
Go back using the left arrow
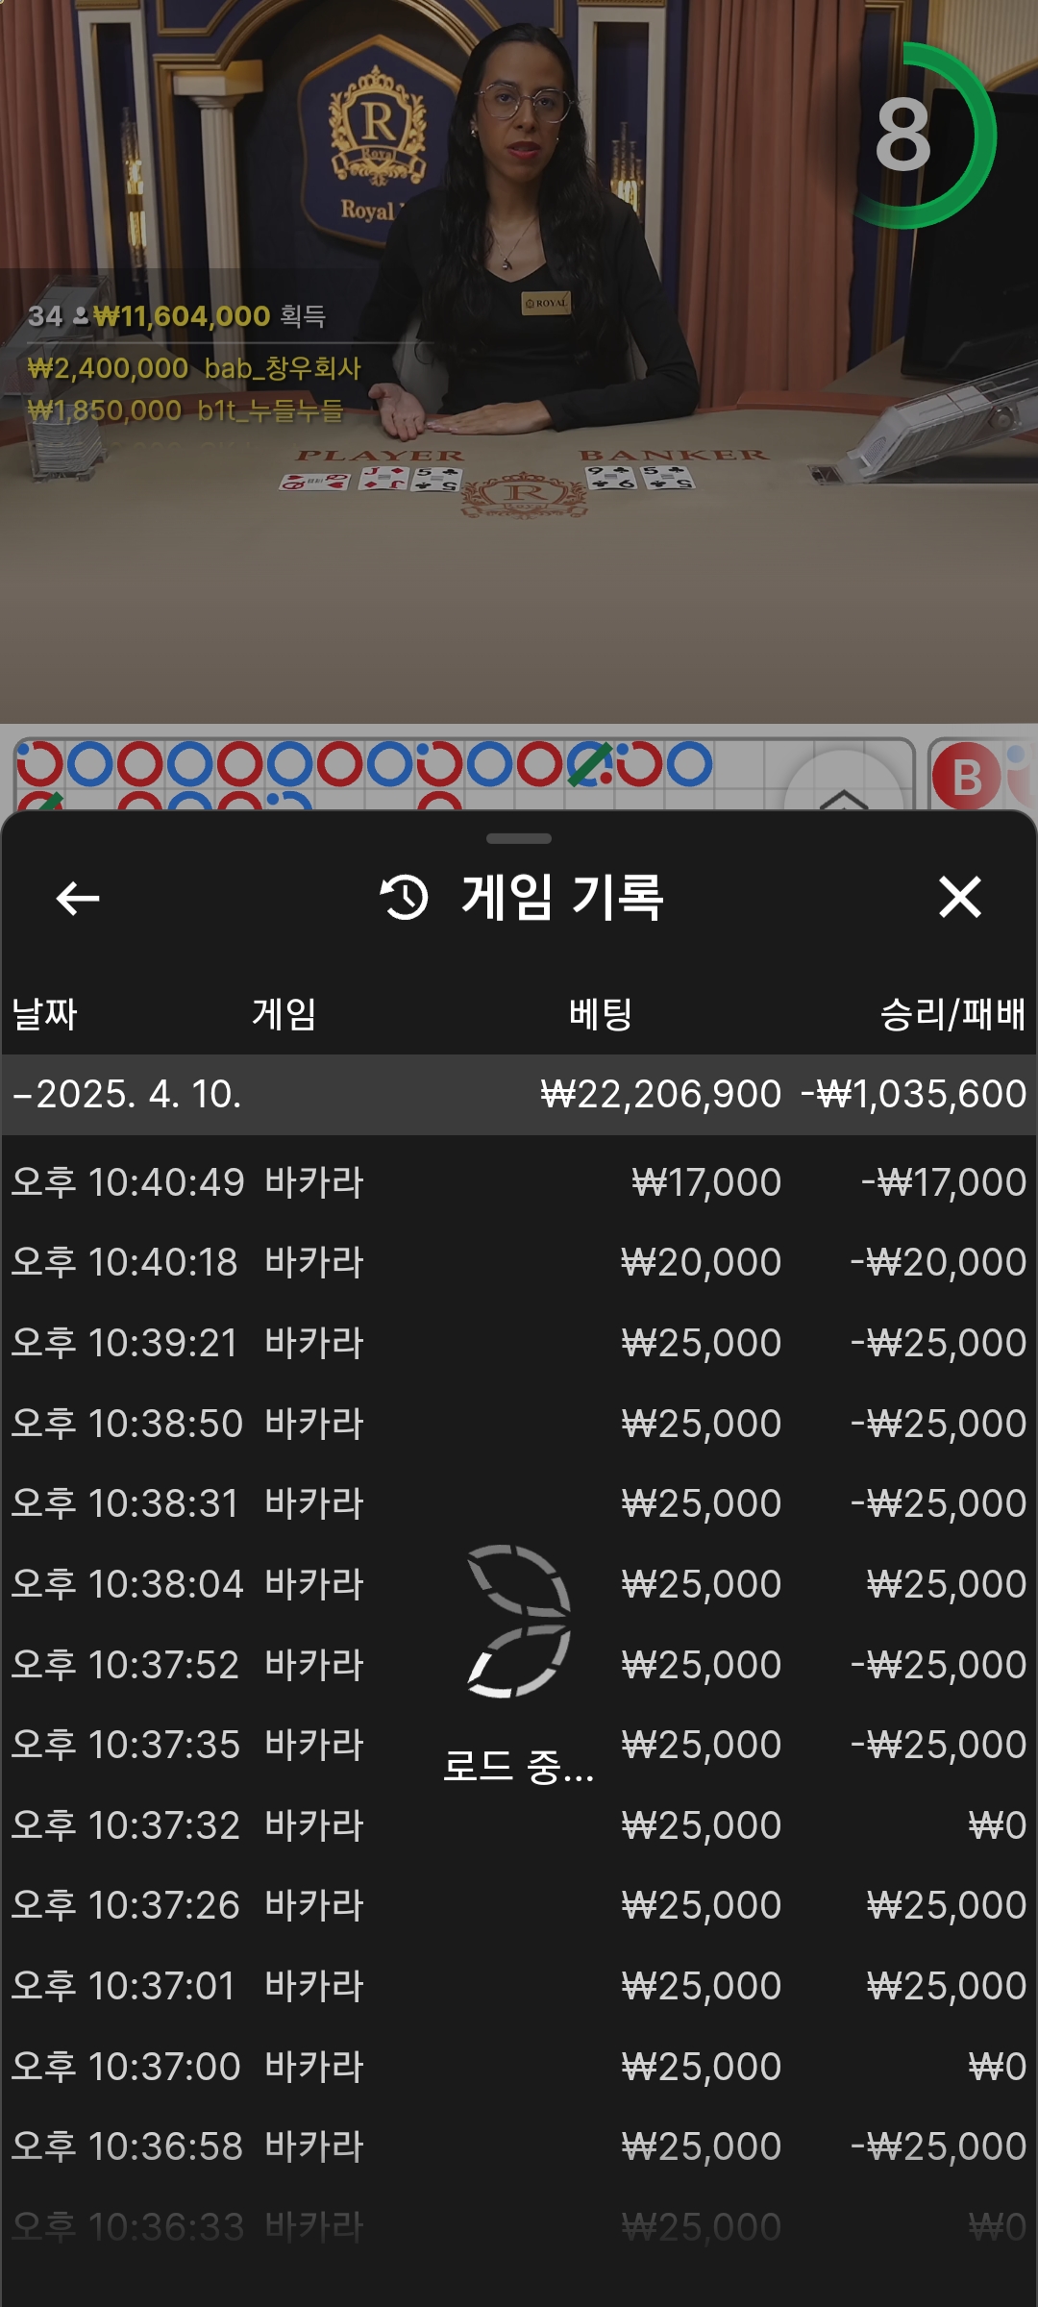pos(78,898)
